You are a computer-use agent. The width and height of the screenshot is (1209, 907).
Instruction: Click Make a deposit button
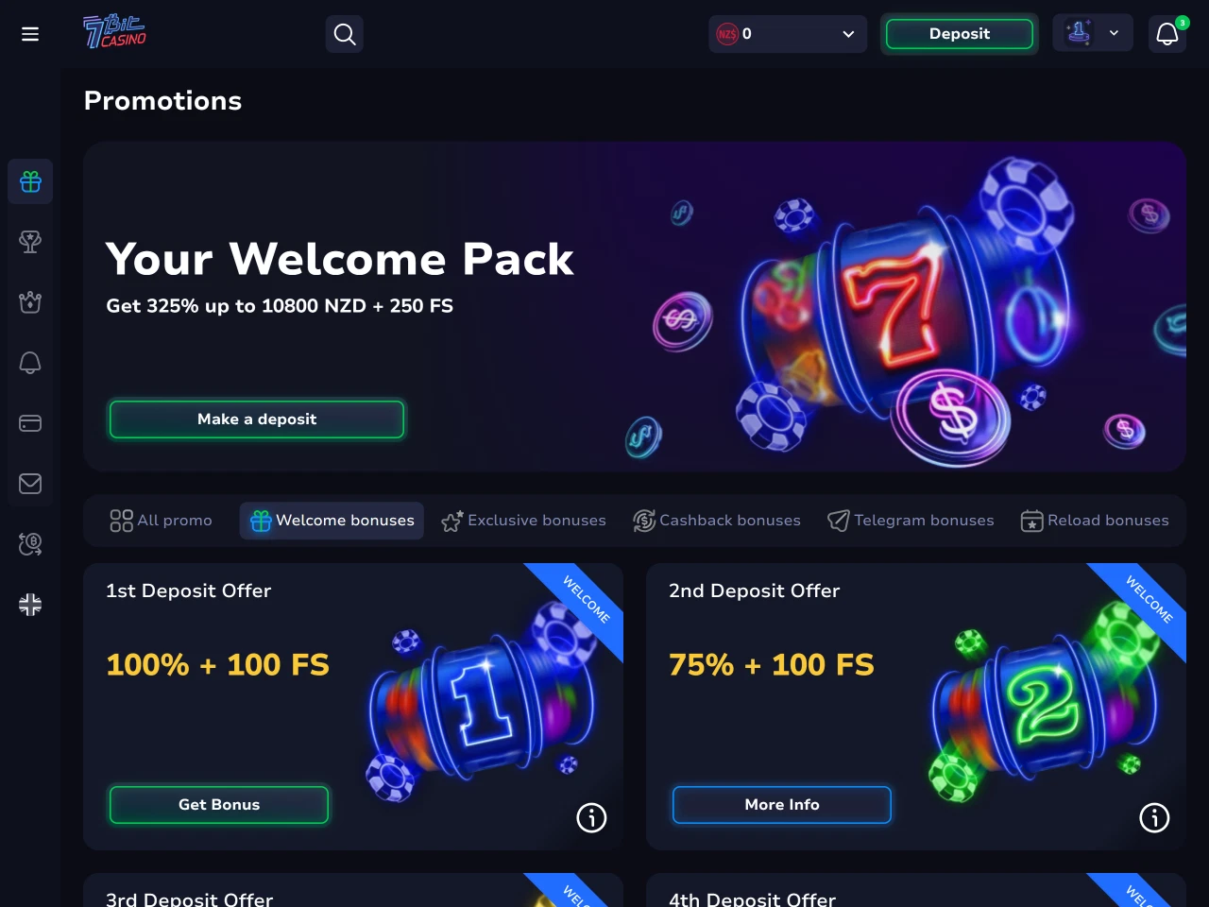coord(257,419)
